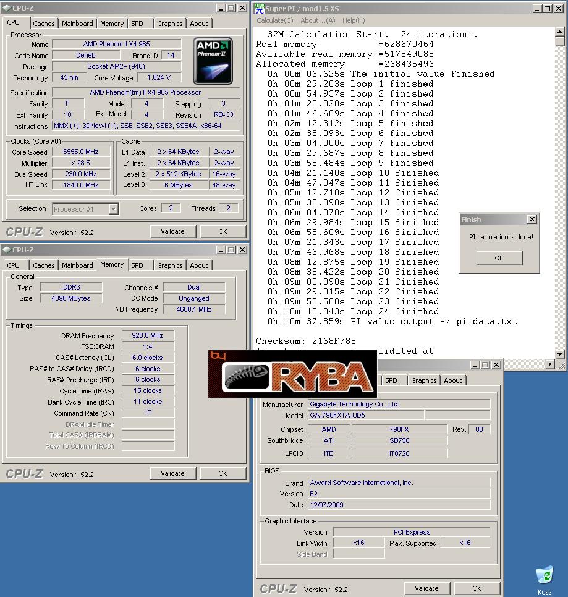Image resolution: width=568 pixels, height=597 pixels.
Task: Click the NB Frequency 4600.1 MHz value
Action: pos(194,309)
